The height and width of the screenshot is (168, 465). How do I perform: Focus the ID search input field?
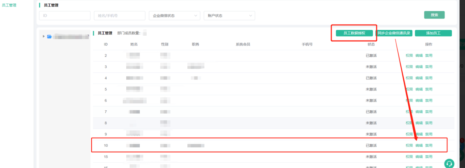pyautogui.click(x=65, y=16)
